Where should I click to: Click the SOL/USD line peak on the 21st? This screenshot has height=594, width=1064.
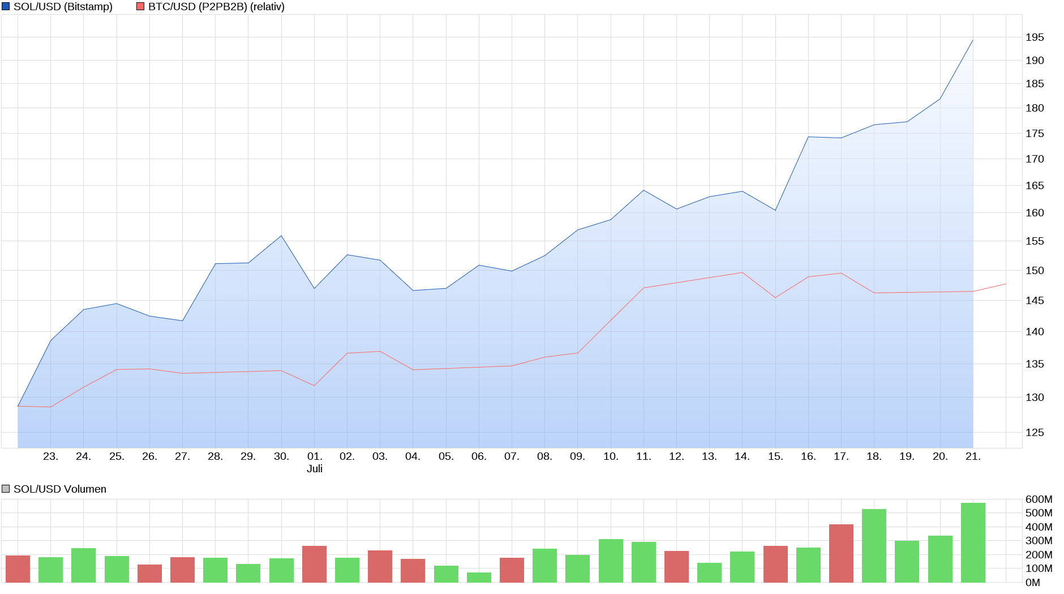click(x=973, y=40)
